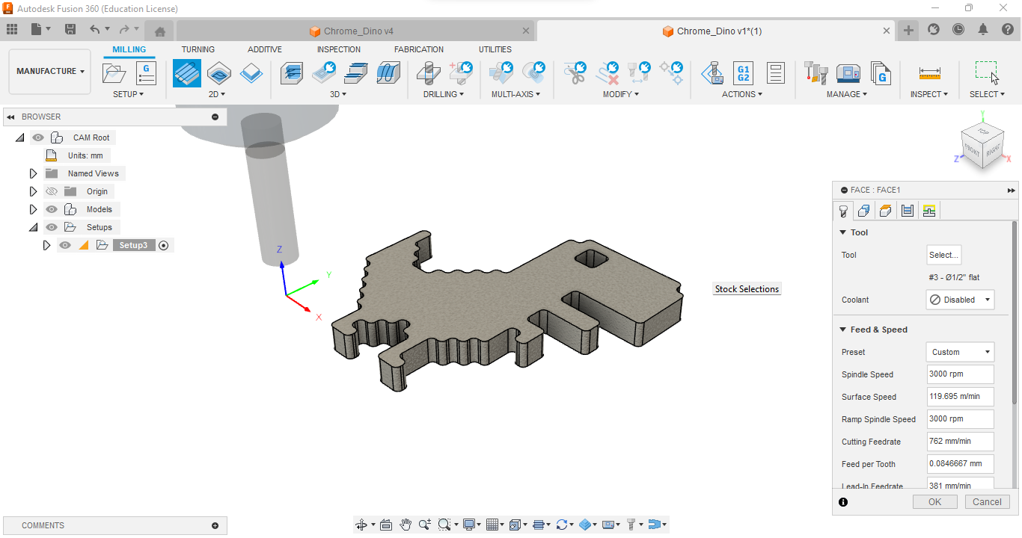Switch to the FABRICATION tab
1022x538 pixels.
tap(419, 49)
